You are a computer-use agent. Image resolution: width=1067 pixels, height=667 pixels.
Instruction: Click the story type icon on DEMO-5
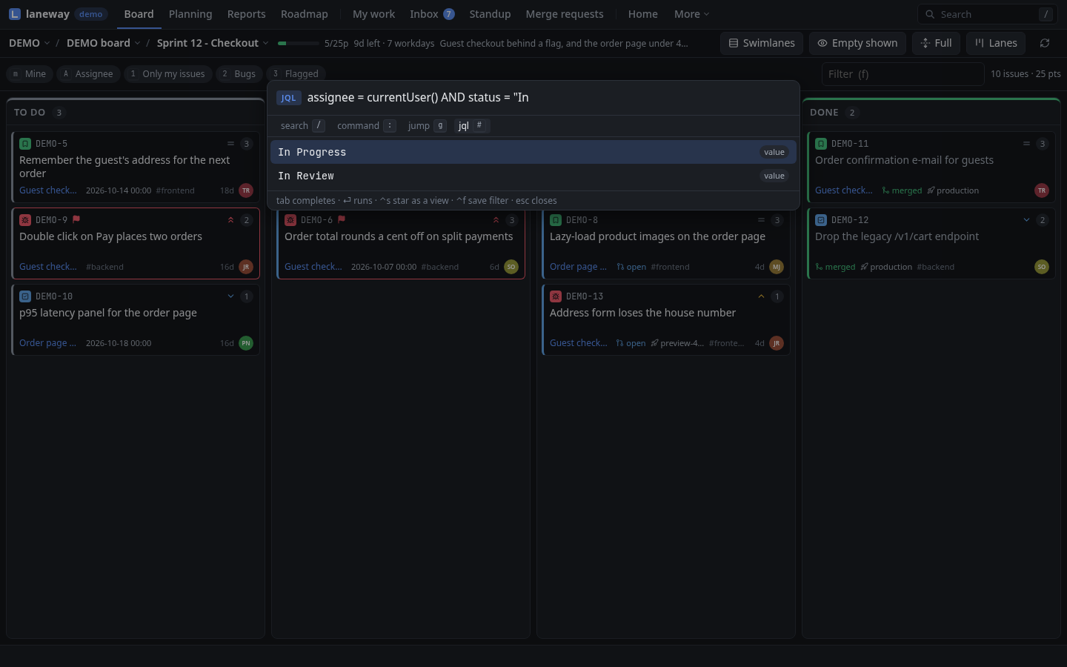(x=25, y=144)
